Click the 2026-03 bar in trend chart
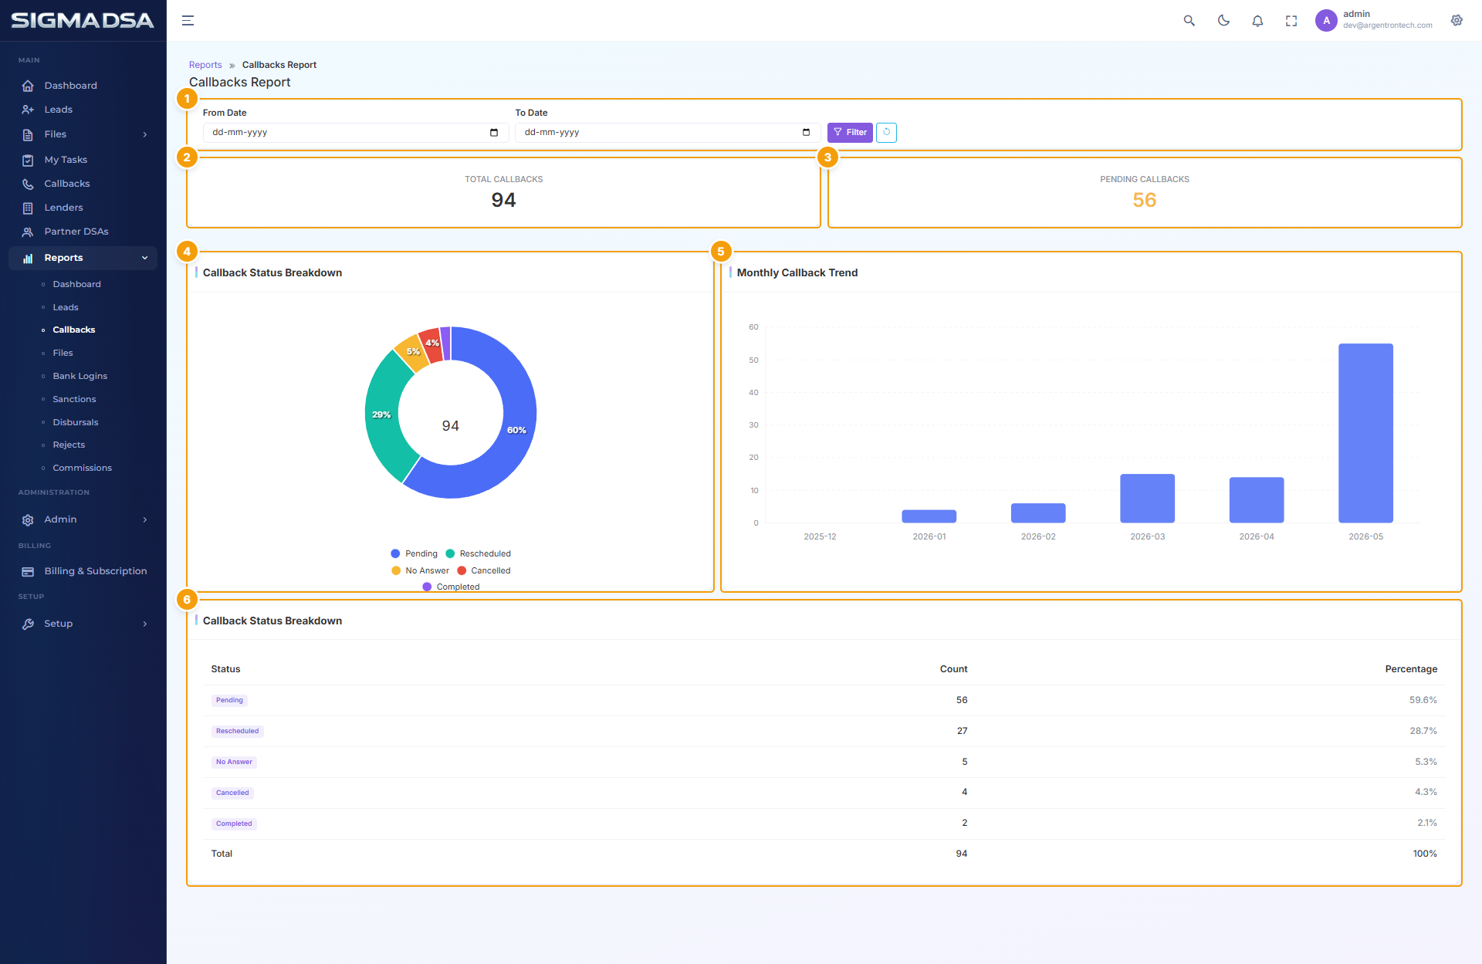 1147,499
